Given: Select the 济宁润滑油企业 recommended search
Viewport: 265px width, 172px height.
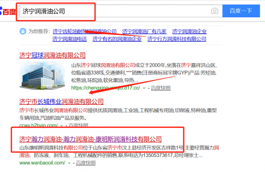Looking at the screenshot, I should pos(189,31).
